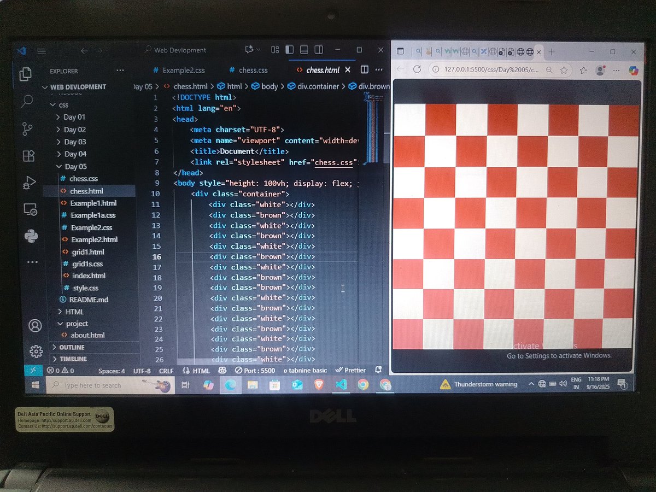656x492 pixels.
Task: Open Explorer views and more actions ellipsis
Action: (x=120, y=71)
